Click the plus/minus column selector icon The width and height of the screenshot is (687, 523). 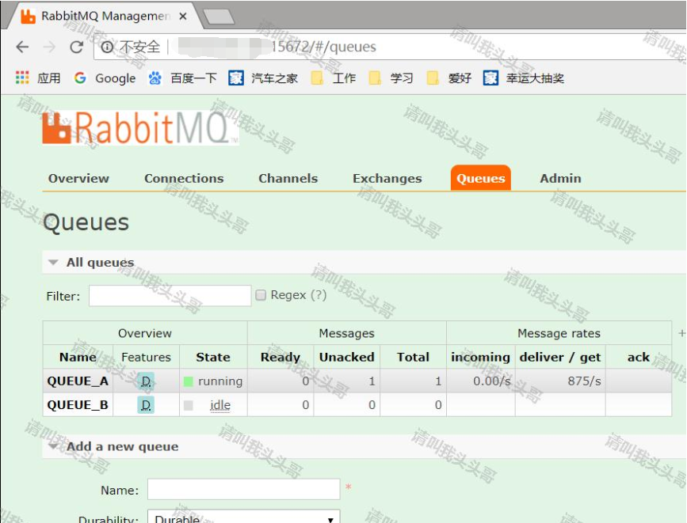(681, 333)
